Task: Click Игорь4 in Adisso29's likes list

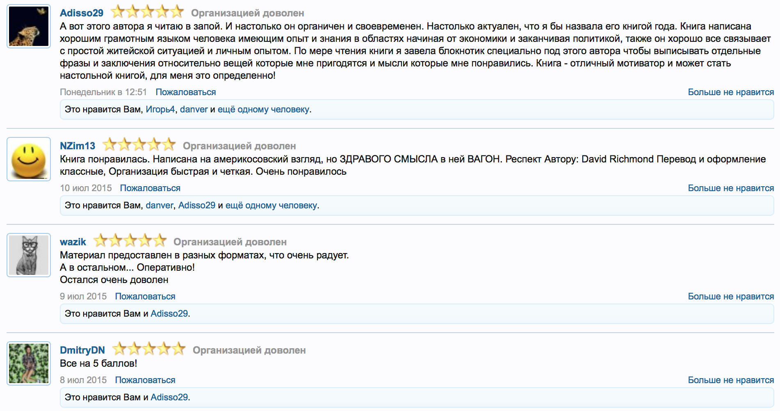Action: pos(160,109)
